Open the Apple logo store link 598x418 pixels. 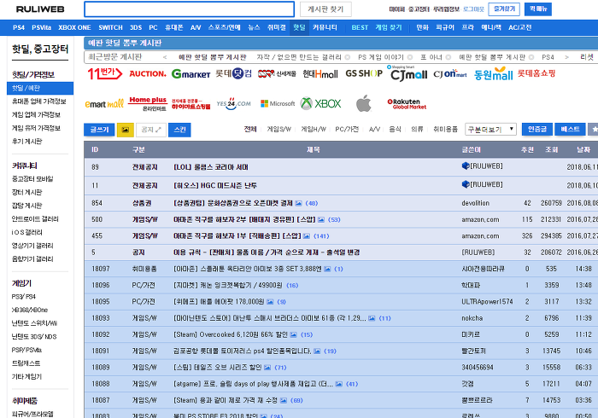click(x=363, y=103)
